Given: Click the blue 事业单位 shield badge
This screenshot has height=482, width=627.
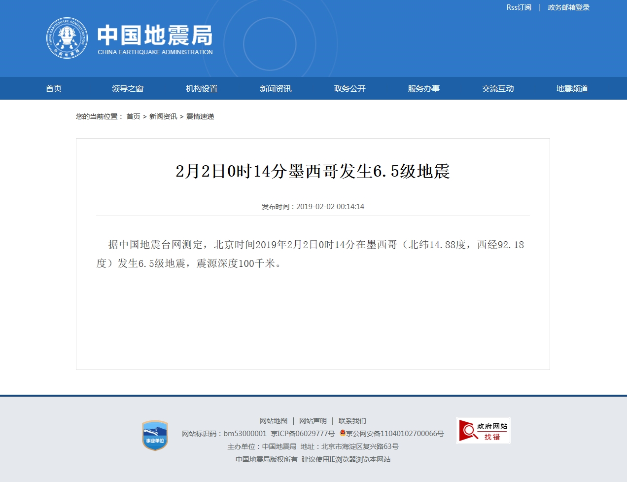Looking at the screenshot, I should click(x=155, y=435).
